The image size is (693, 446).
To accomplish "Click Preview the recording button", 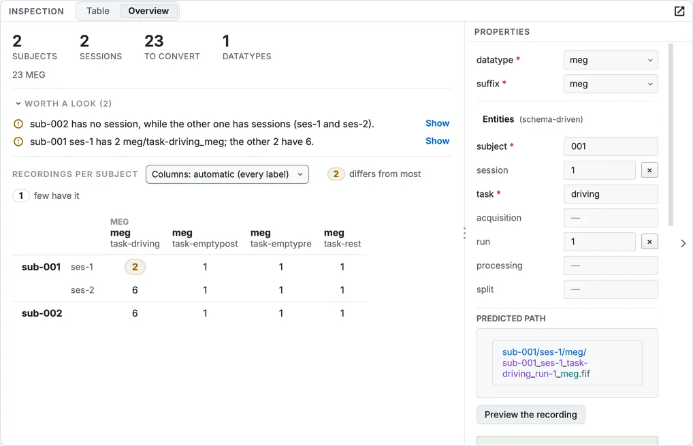I will 531,415.
